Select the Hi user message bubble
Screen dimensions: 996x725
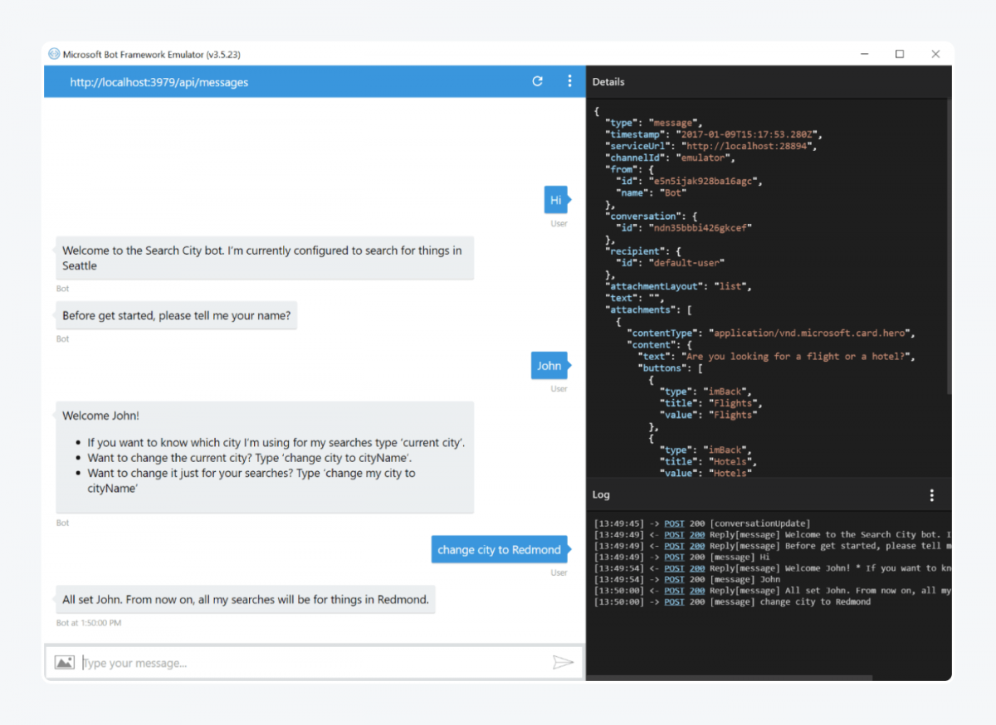coord(555,199)
